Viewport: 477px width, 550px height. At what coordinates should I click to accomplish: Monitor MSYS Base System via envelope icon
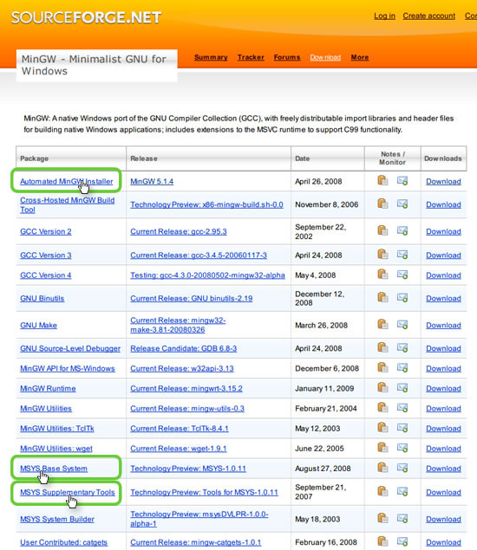pos(402,468)
